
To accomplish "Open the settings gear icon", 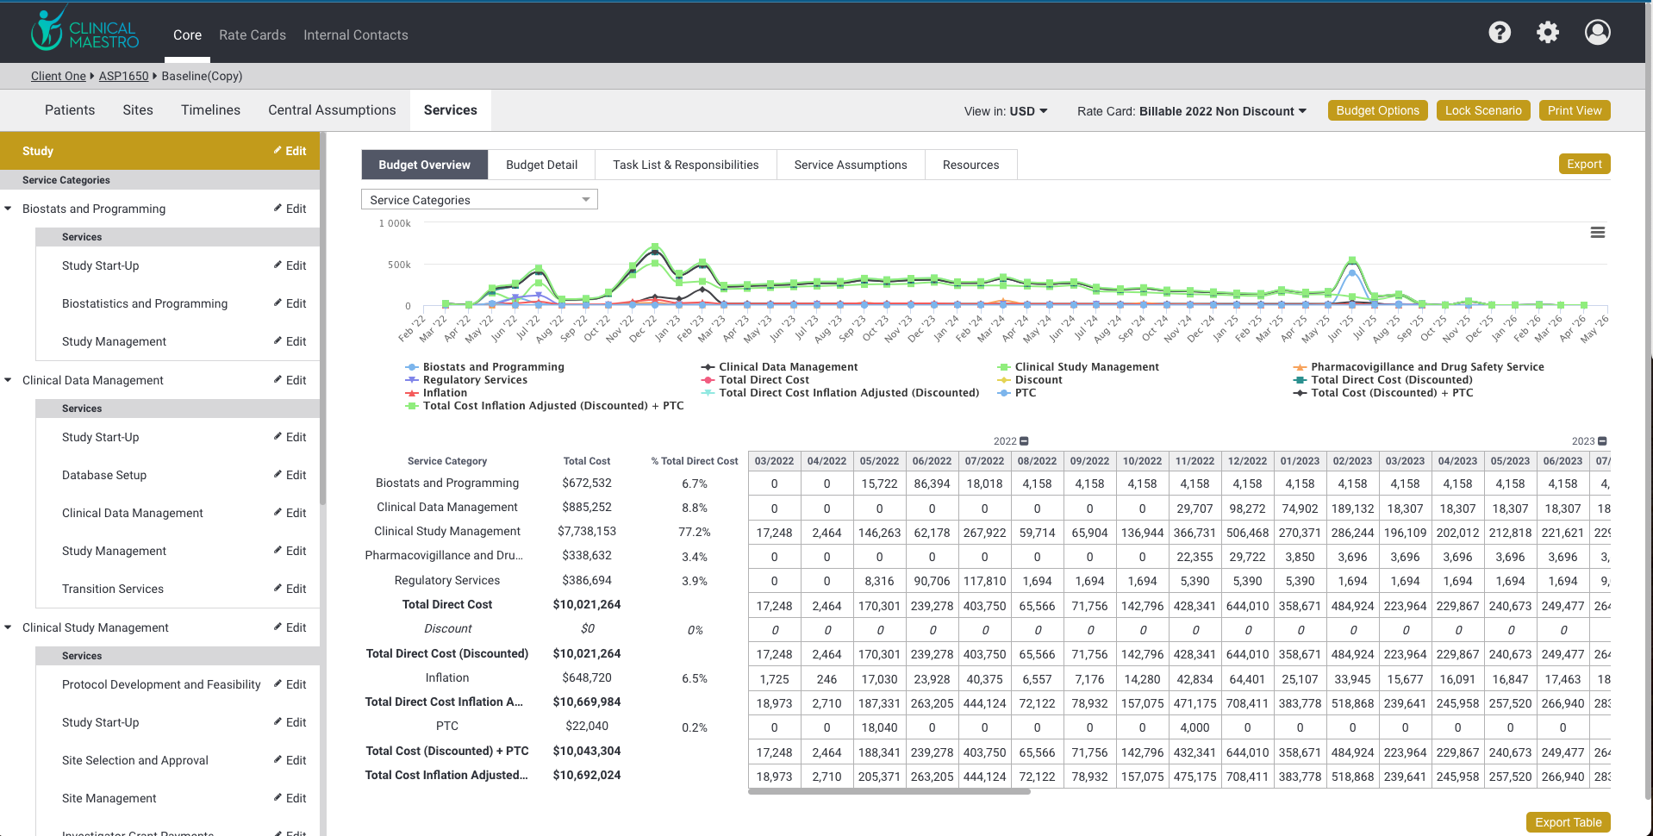I will tap(1548, 33).
